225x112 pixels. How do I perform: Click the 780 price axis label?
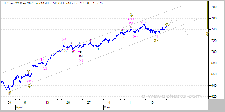tap(214, 7)
